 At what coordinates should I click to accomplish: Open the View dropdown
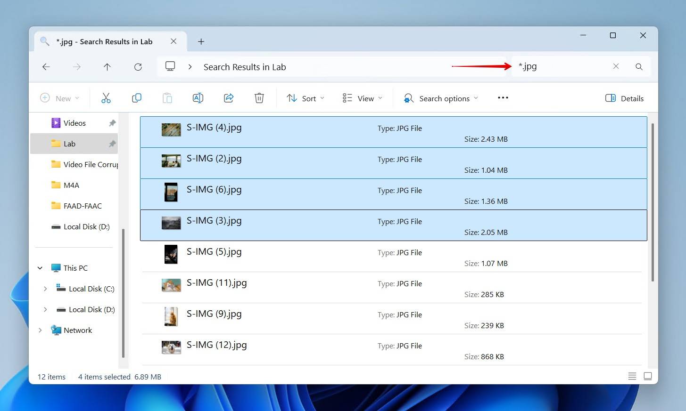tap(362, 98)
